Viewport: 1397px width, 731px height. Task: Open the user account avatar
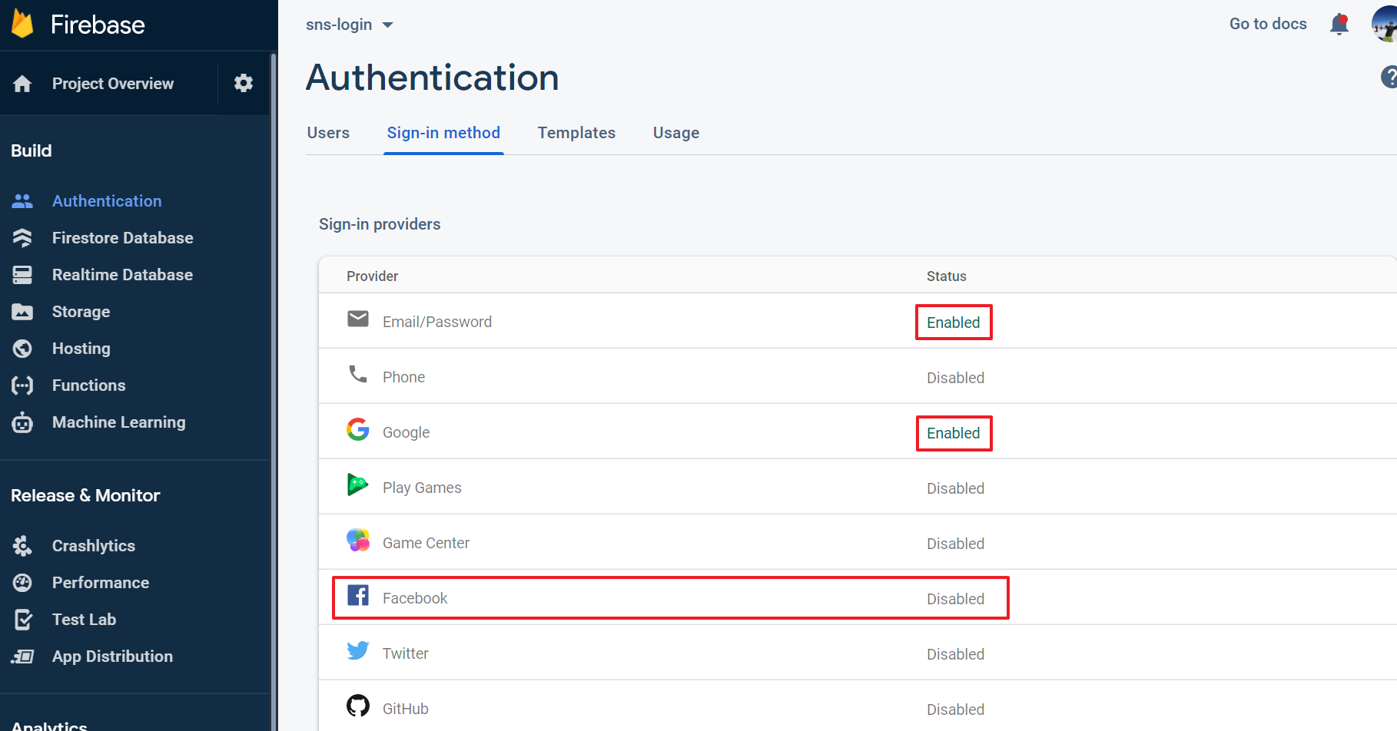[1385, 24]
